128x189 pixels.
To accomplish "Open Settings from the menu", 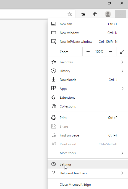I will 88,164.
